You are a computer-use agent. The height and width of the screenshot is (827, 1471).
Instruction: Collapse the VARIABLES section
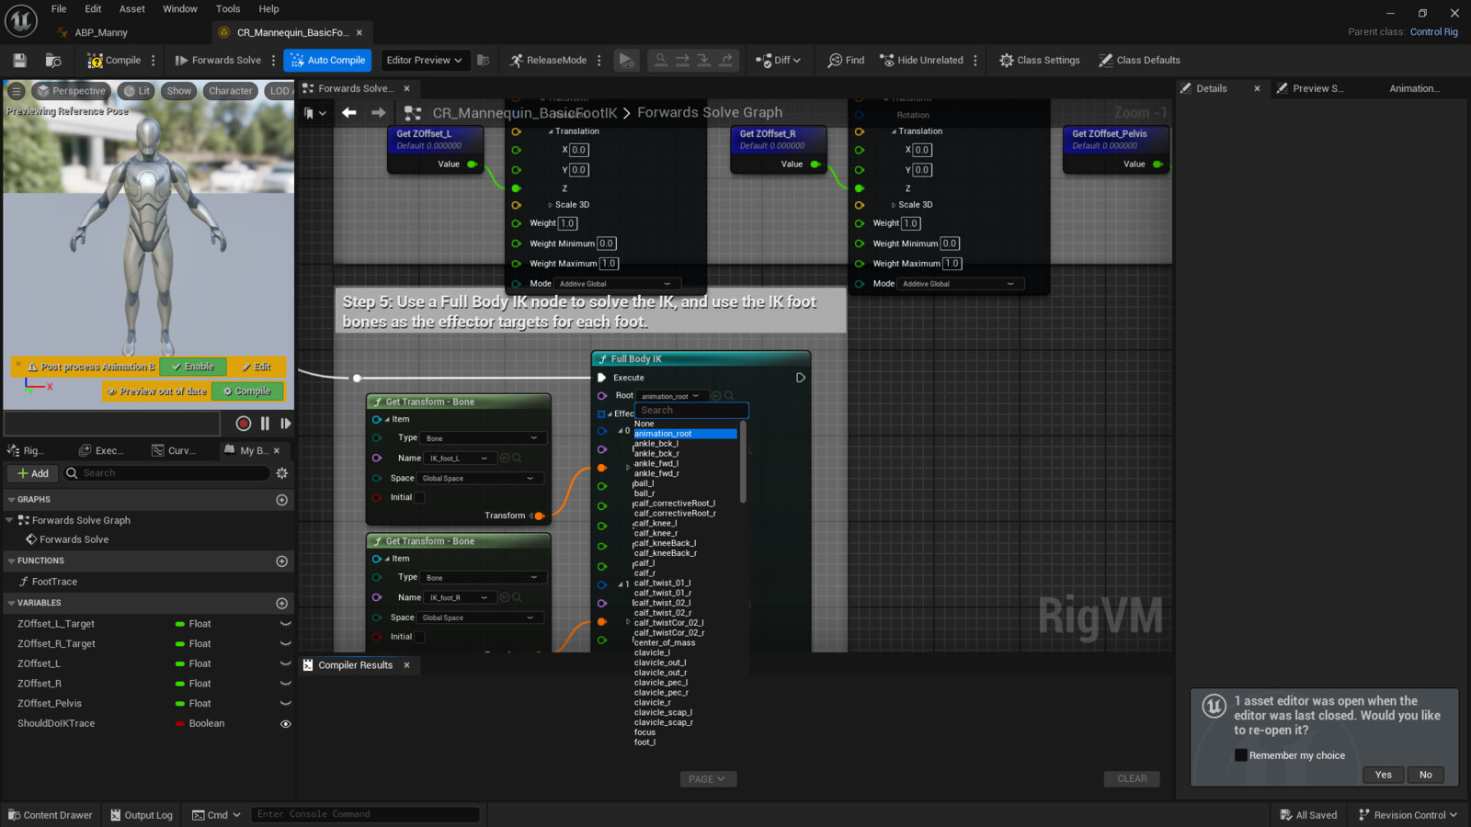(x=11, y=603)
